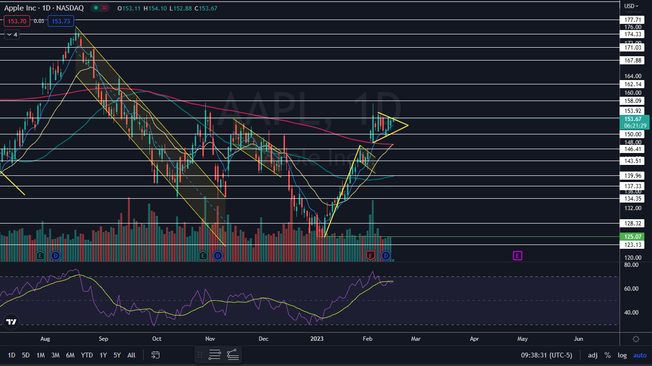Screen dimensions: 652x366
Task: Click the high value H154.10
Action: click(x=156, y=8)
